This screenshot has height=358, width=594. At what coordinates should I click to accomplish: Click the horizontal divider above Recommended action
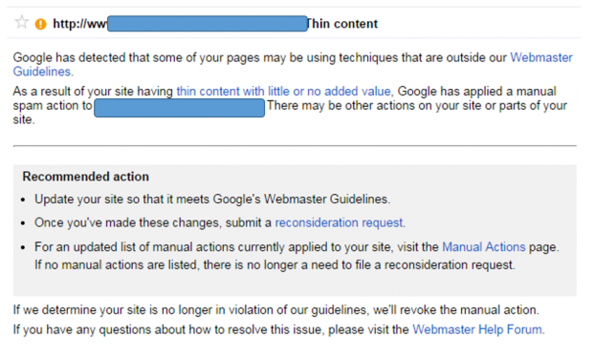[x=295, y=145]
